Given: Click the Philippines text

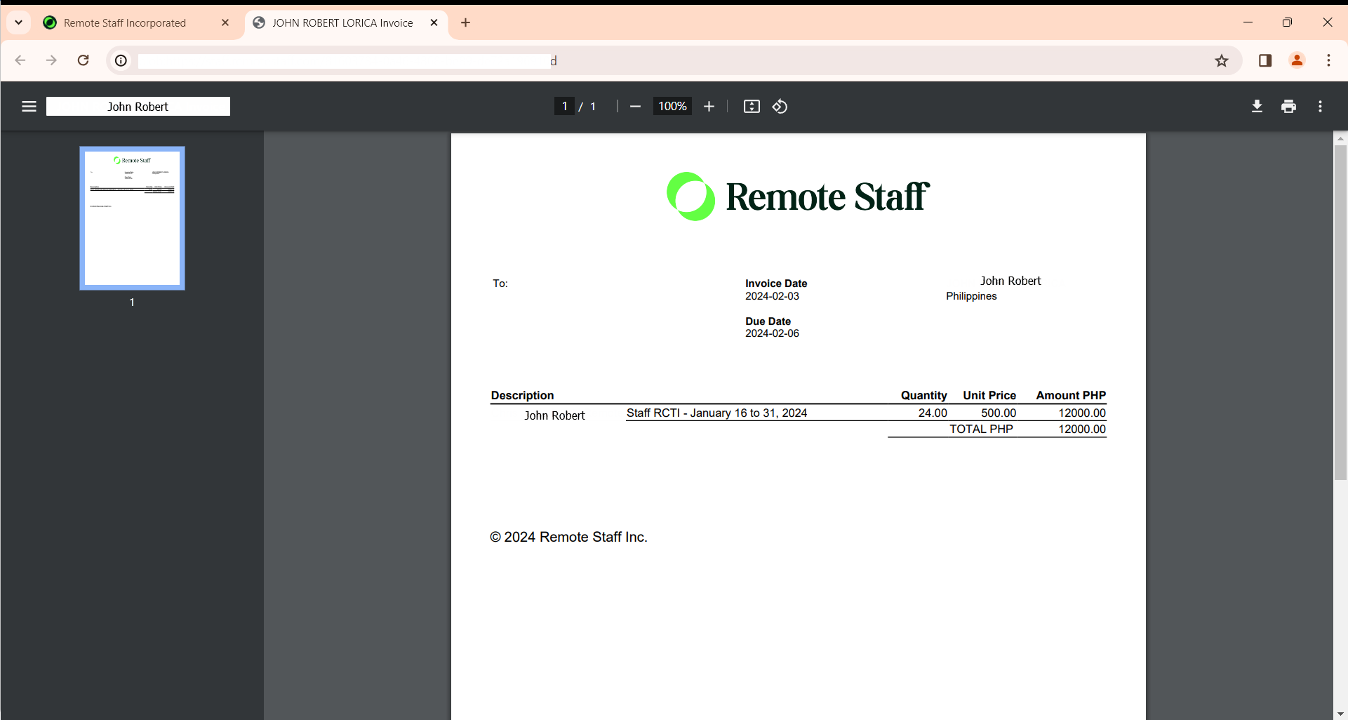Looking at the screenshot, I should pos(971,297).
